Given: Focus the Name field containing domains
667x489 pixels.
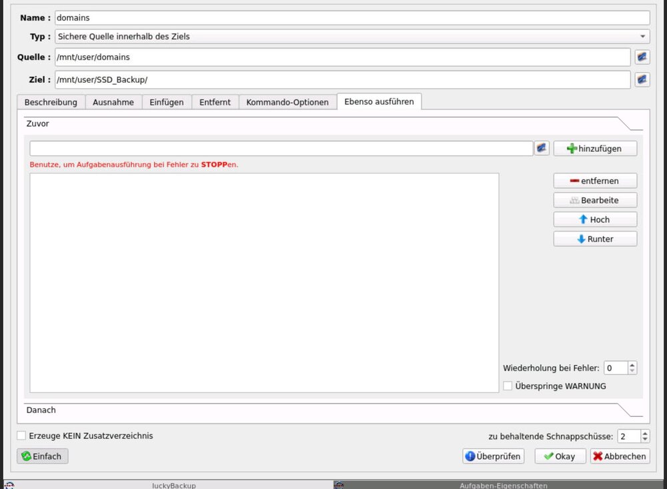Looking at the screenshot, I should tap(352, 18).
